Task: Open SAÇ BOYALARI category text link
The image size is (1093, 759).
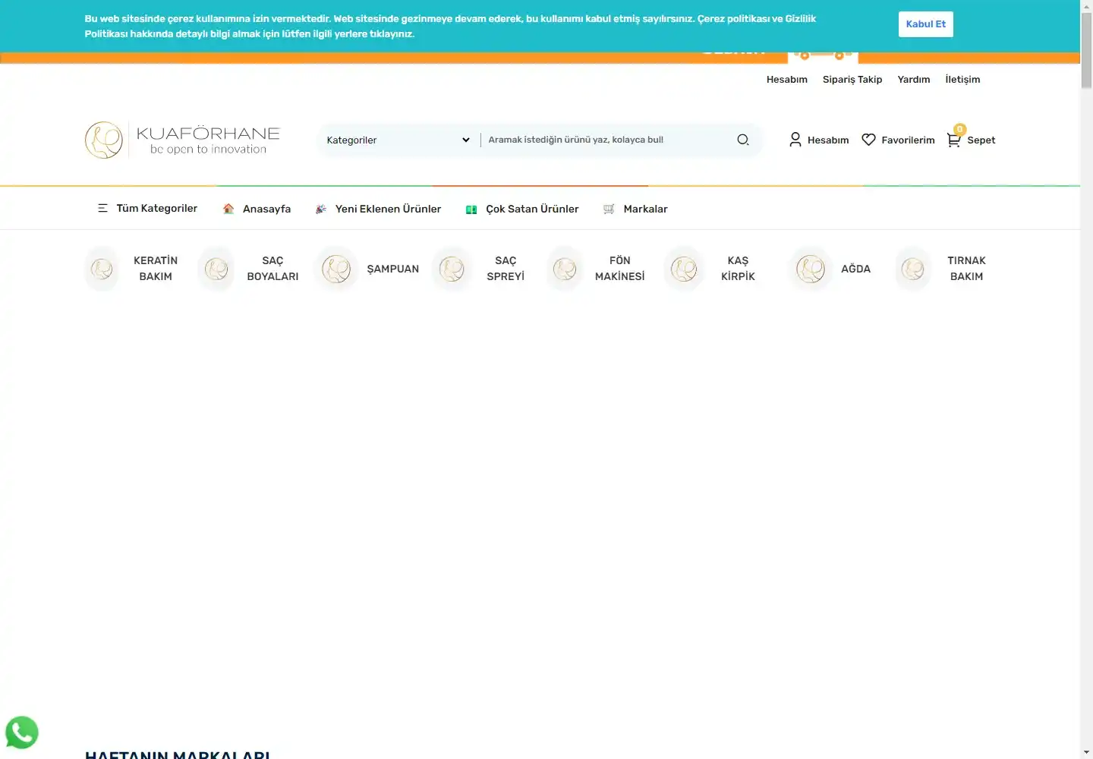Action: 272,269
